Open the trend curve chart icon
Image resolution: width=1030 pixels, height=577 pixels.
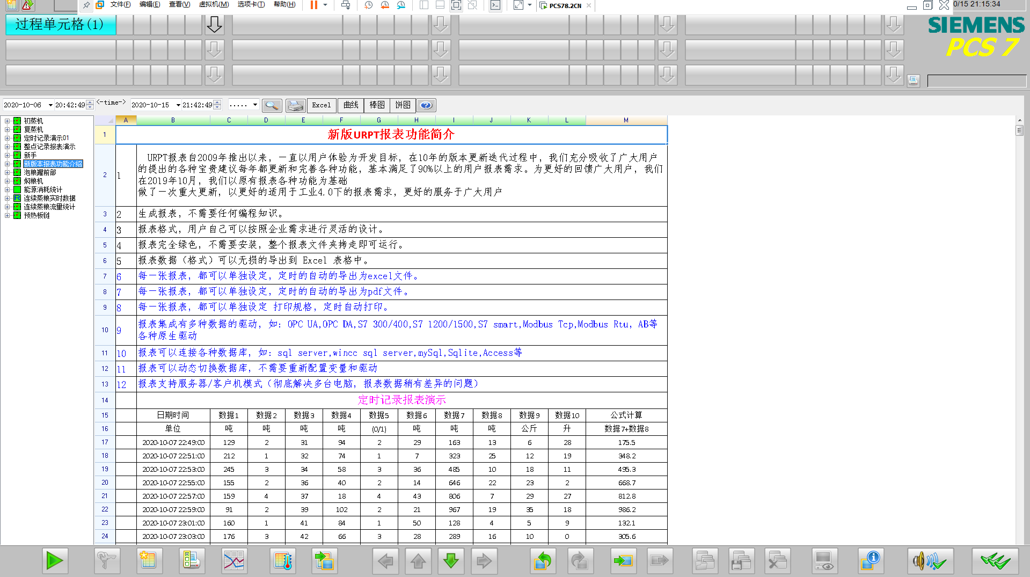pos(234,561)
